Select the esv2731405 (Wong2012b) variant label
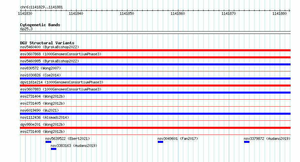This screenshot has height=162, width=300. (x=42, y=103)
